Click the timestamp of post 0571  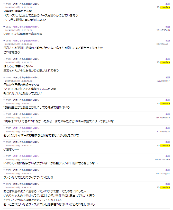(19, 173)
